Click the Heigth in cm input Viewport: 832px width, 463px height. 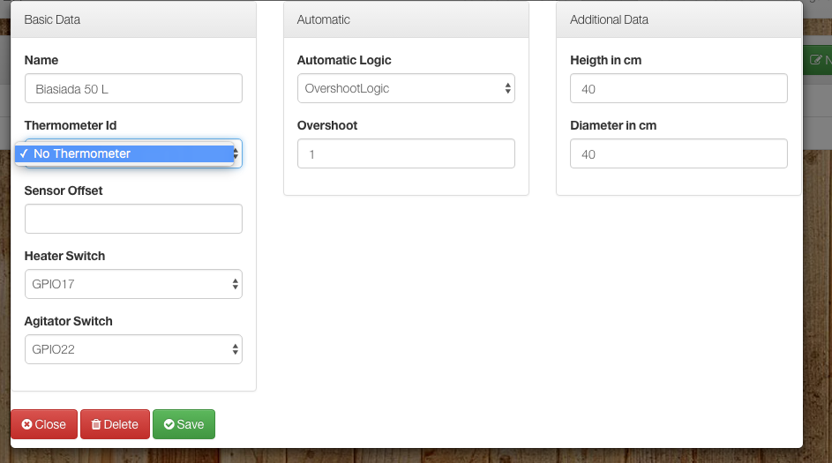pyautogui.click(x=678, y=88)
